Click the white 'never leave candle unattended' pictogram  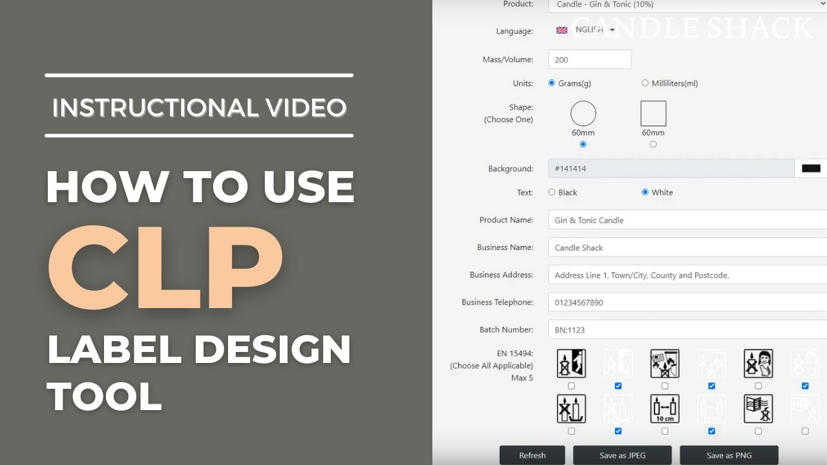click(x=618, y=364)
